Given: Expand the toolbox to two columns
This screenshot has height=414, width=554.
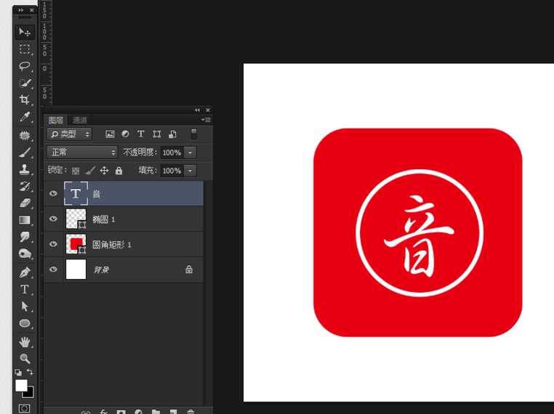Looking at the screenshot, I should tap(21, 10).
